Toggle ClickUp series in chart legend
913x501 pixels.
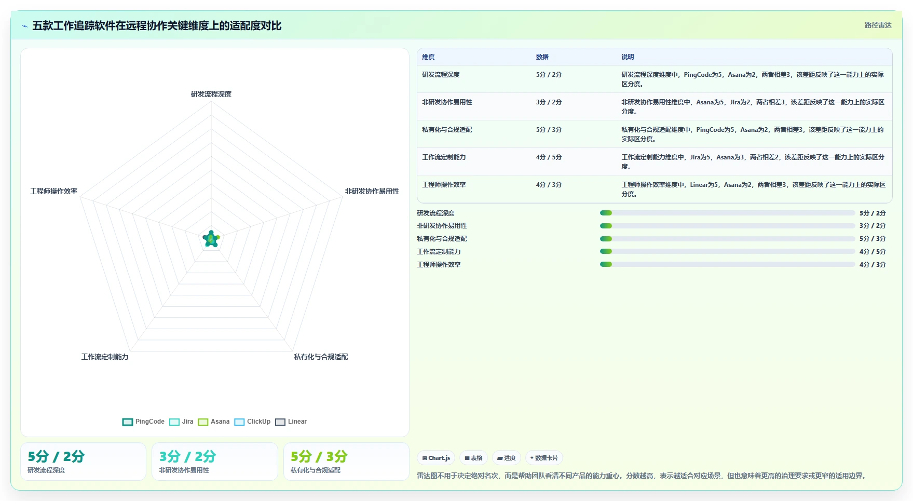(252, 422)
